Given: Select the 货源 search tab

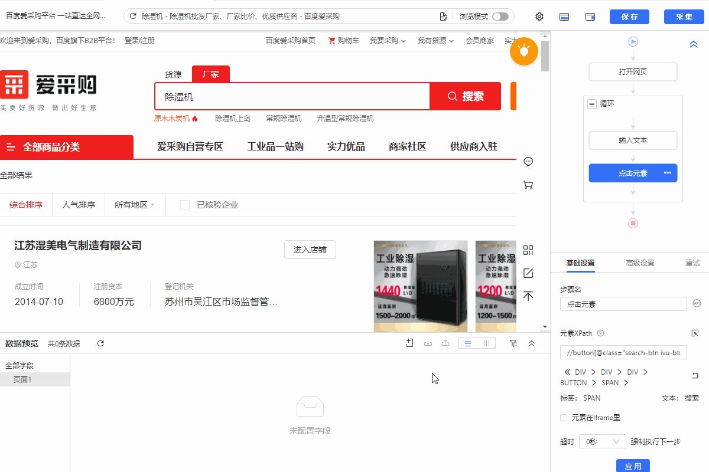Looking at the screenshot, I should click(x=173, y=74).
